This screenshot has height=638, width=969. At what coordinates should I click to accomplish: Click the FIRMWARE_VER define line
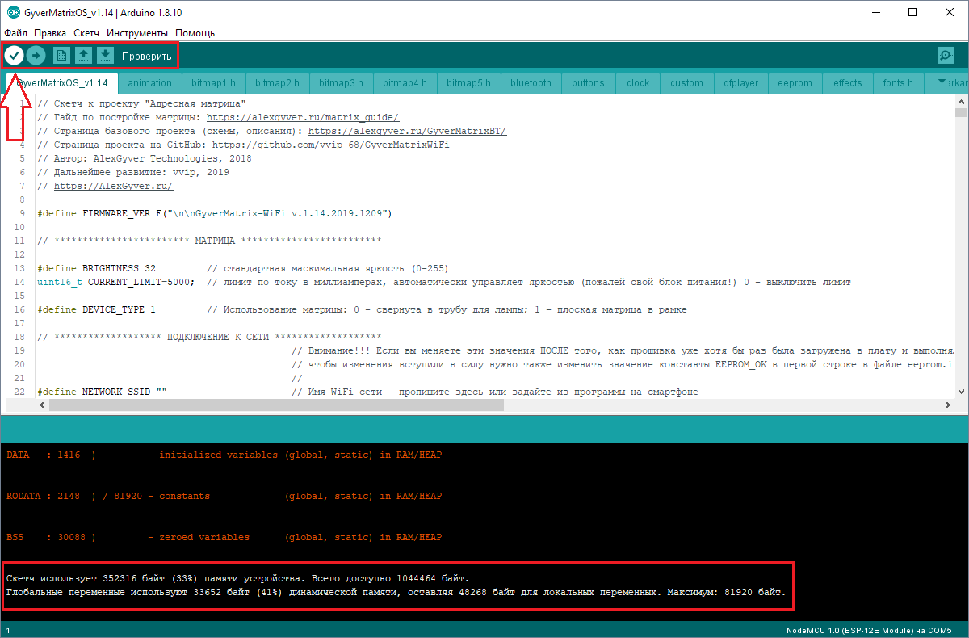click(x=215, y=213)
